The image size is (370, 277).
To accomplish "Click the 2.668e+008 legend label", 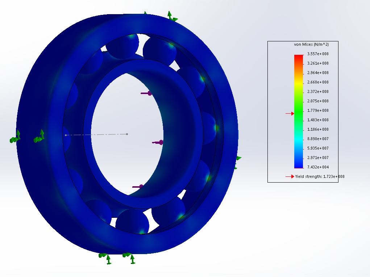I will pyautogui.click(x=318, y=82).
